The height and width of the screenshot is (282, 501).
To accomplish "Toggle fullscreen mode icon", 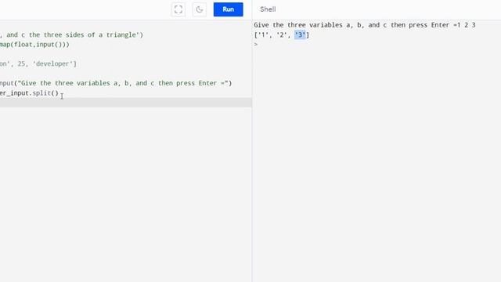I will coord(178,9).
